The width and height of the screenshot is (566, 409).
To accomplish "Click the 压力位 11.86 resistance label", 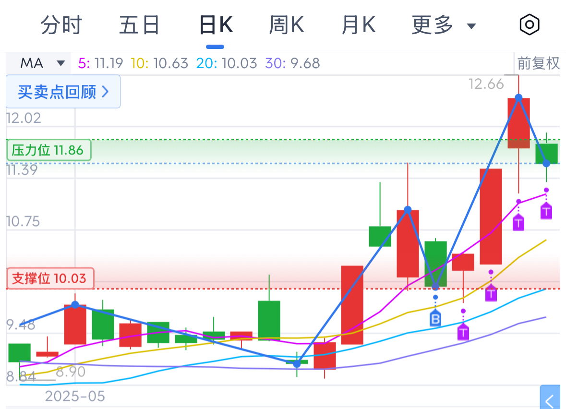I will click(x=49, y=150).
